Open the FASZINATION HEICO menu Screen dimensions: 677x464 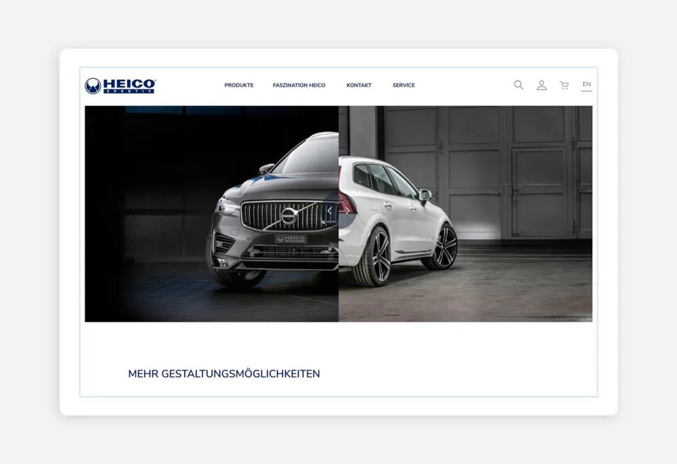pos(299,85)
